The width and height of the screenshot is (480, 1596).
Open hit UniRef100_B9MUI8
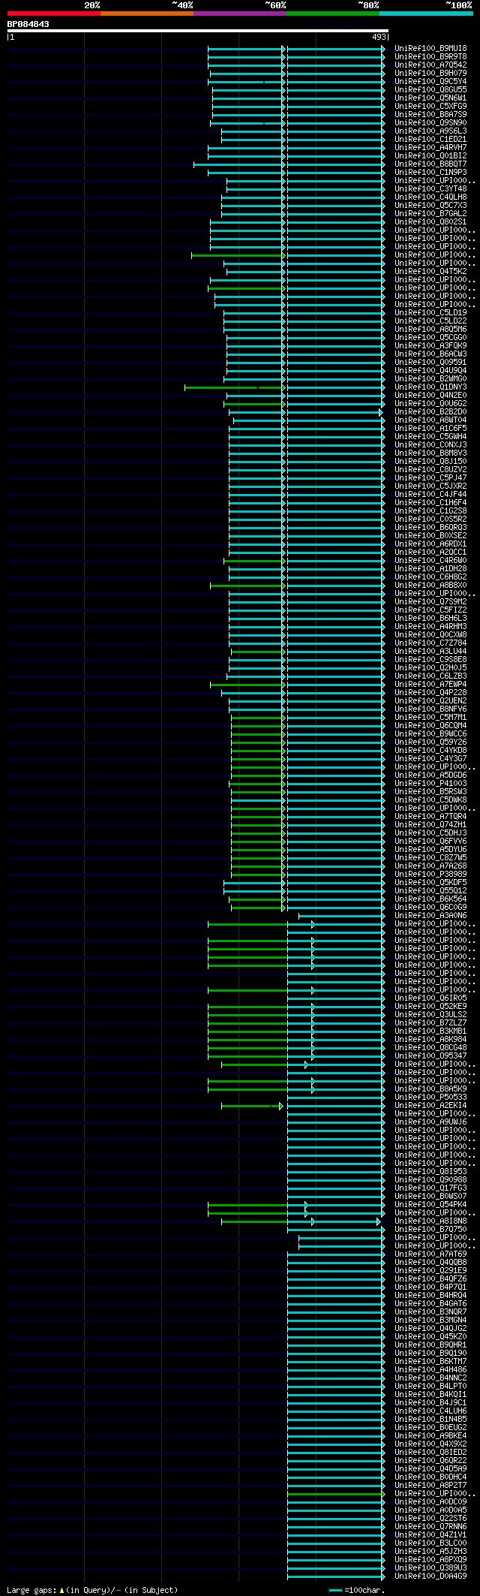(x=430, y=48)
